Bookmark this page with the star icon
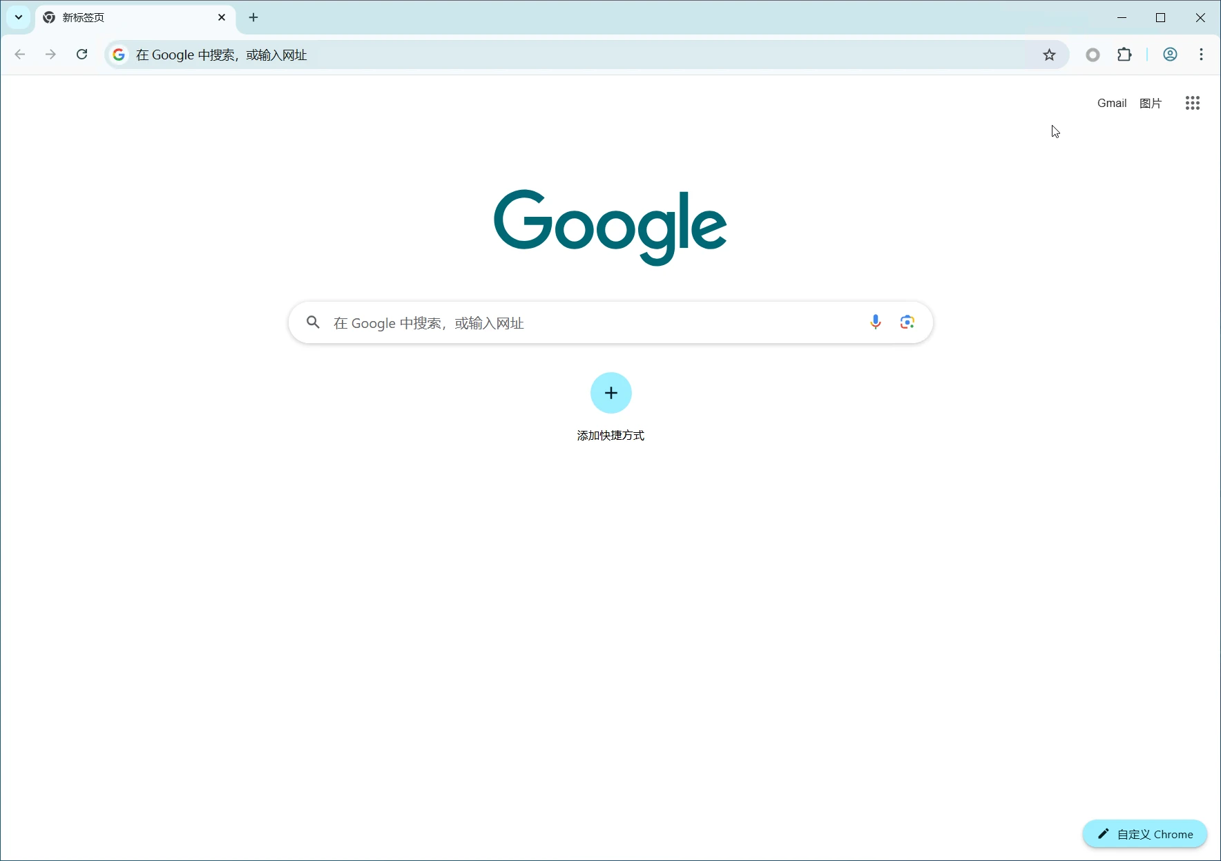Viewport: 1221px width, 861px height. pyautogui.click(x=1049, y=55)
